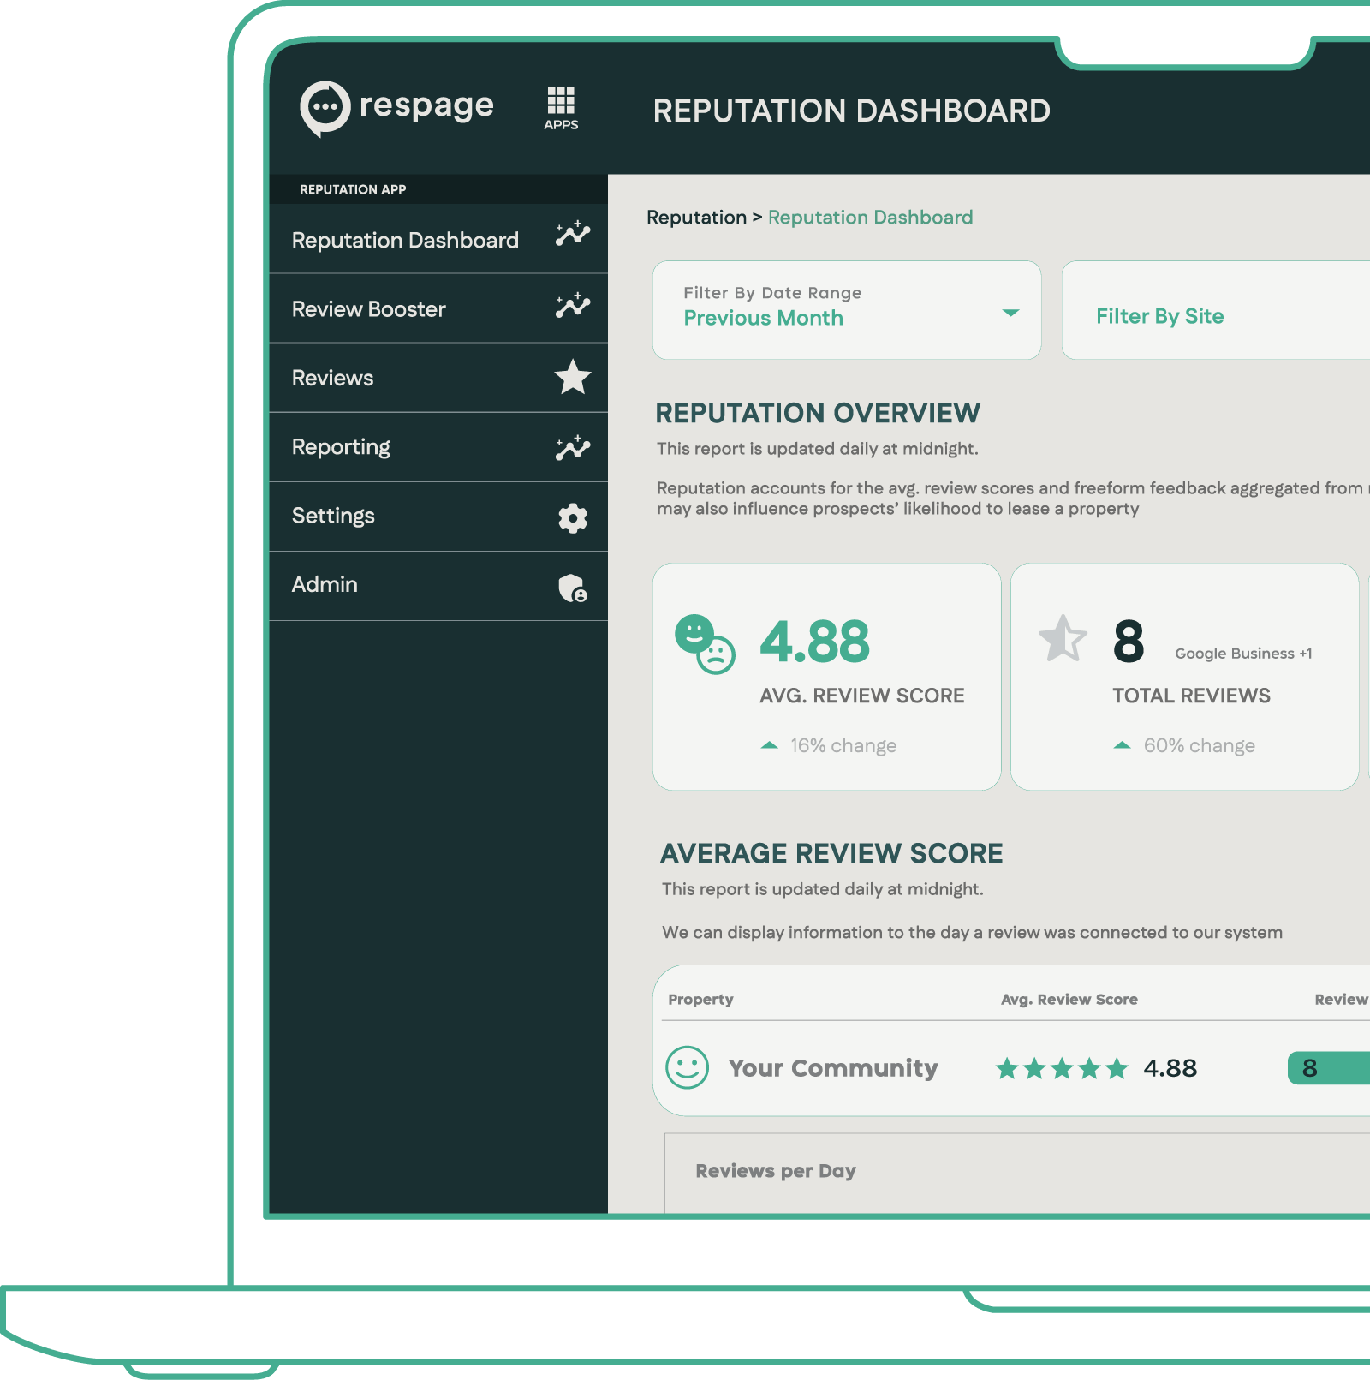Click the Reputation Dashboard breadcrumb link
Screen dimensions: 1370x1380
870,218
